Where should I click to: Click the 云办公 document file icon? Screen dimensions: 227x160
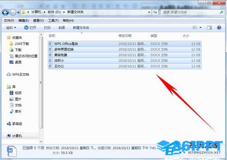tap(51, 66)
